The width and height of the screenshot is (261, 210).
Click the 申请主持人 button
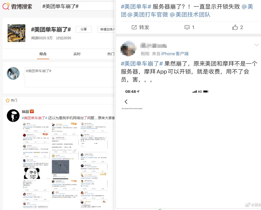(106, 29)
